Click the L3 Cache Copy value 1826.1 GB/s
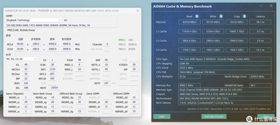 point(237,50)
